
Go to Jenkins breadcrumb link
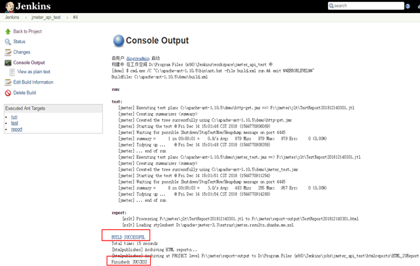(12, 17)
